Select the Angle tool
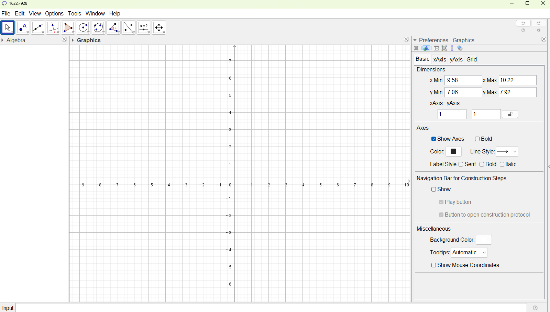Screen dimensions: 550x312 113,27
